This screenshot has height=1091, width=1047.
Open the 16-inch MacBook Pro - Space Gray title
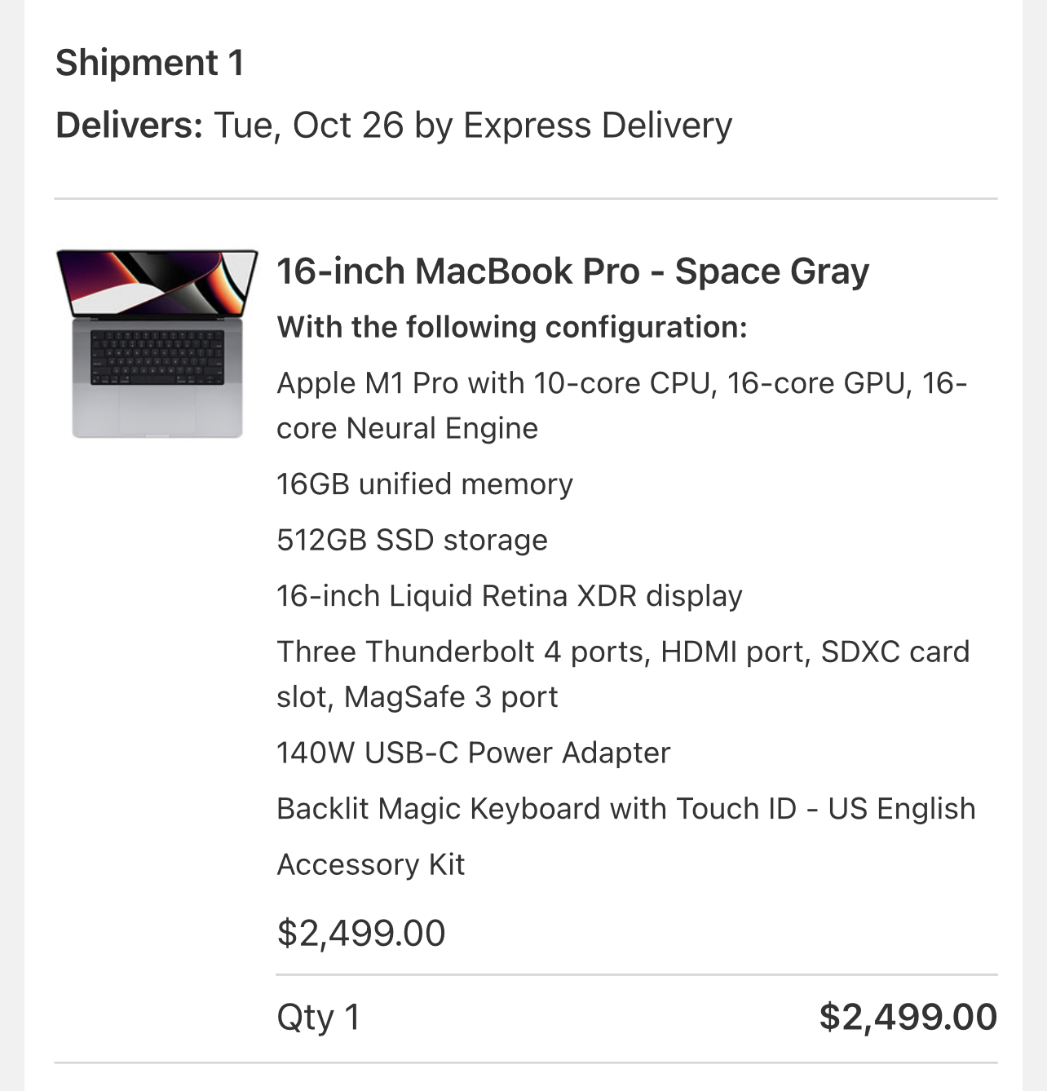[x=572, y=272]
